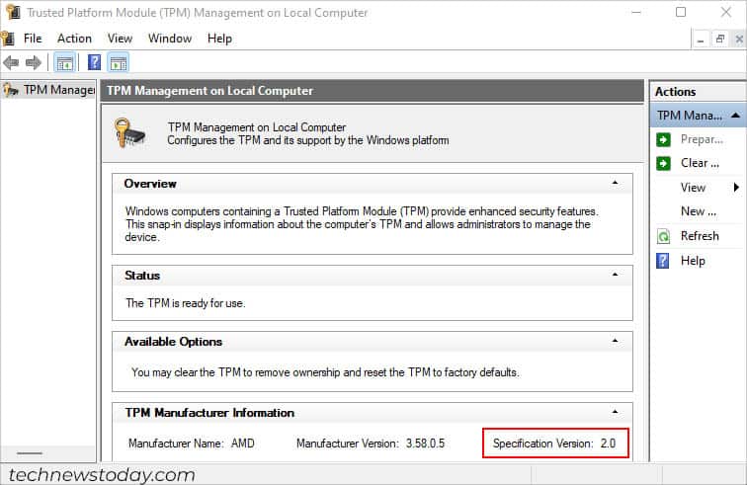Click 'Configures the TPM and its support' description

click(x=307, y=140)
